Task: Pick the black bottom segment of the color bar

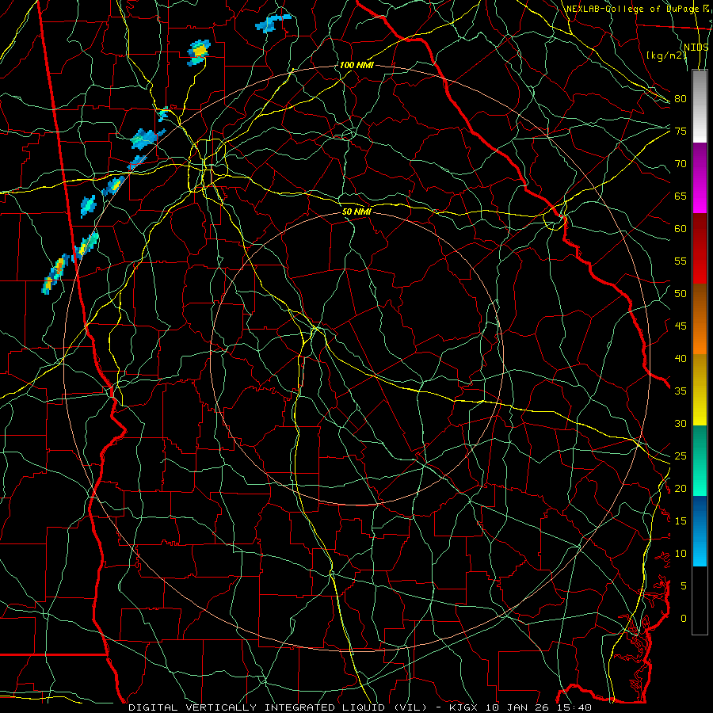Action: point(700,601)
